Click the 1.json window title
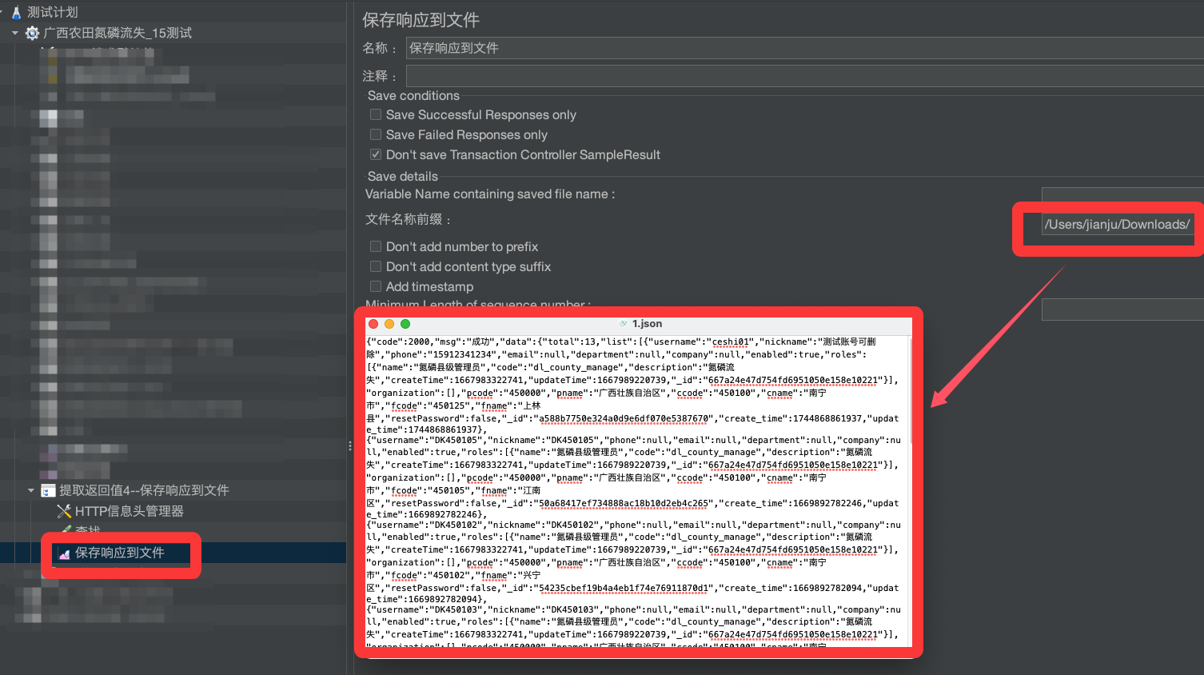1204x675 pixels. 647,324
